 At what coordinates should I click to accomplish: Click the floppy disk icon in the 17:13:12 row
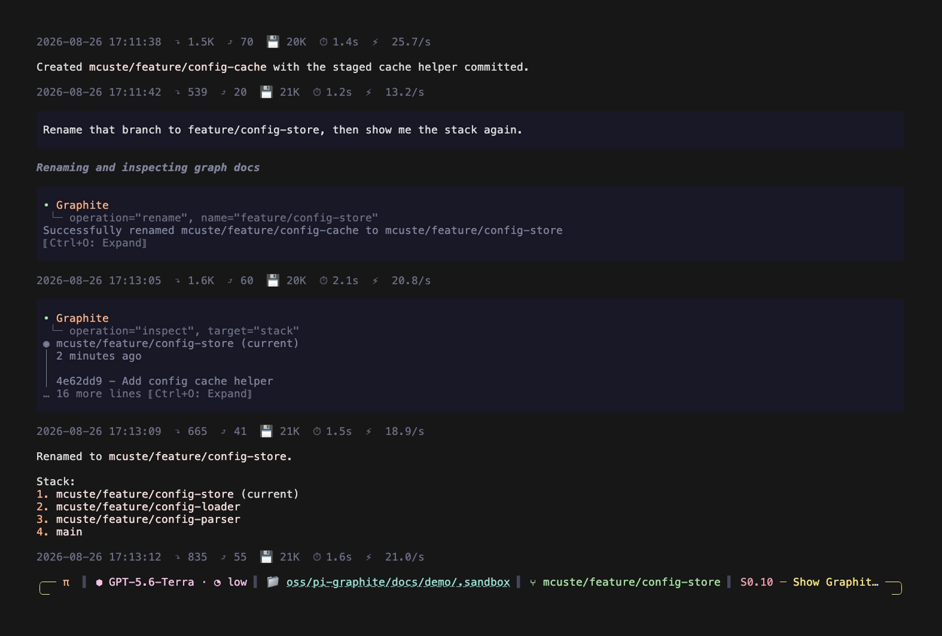point(266,556)
